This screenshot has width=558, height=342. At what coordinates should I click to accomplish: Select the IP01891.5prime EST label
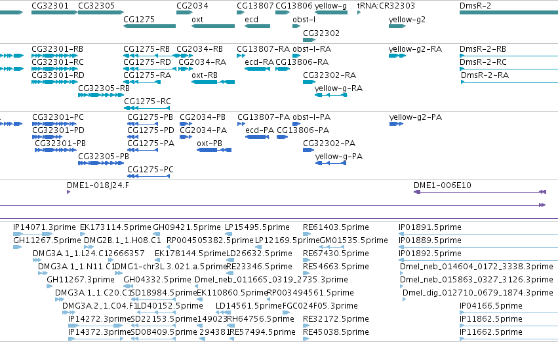[x=430, y=227]
